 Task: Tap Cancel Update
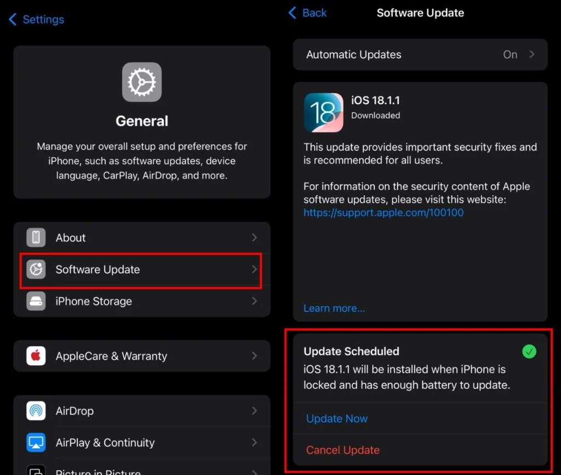343,450
